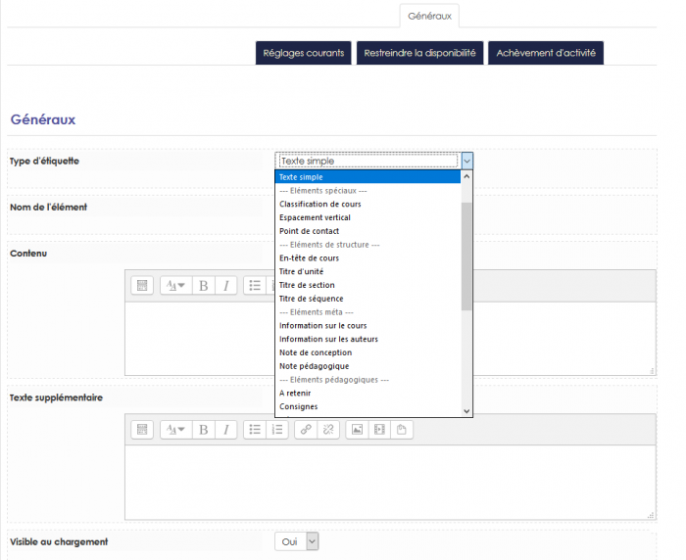The image size is (686, 560).
Task: Expand toolbar in Contenu editor
Action: pyautogui.click(x=142, y=286)
